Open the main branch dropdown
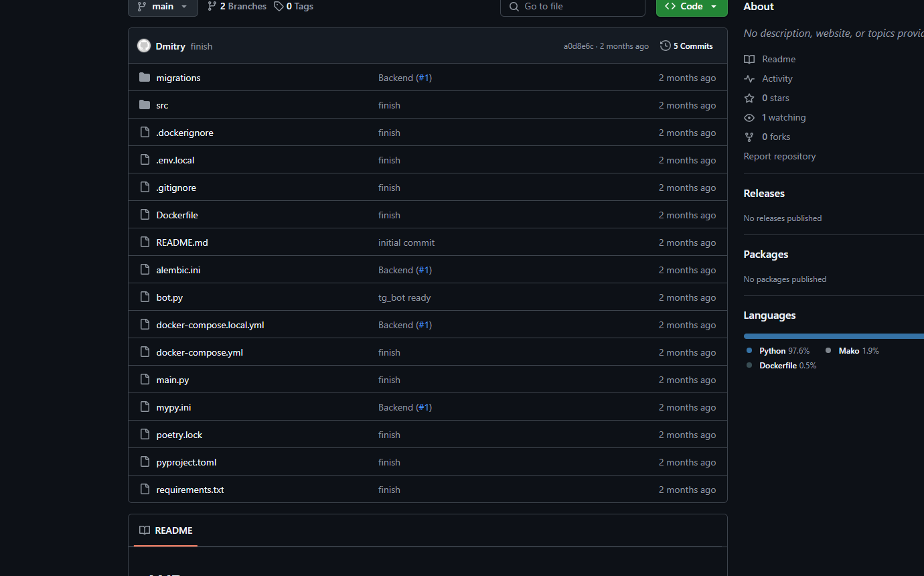Image resolution: width=924 pixels, height=576 pixels. 163,7
